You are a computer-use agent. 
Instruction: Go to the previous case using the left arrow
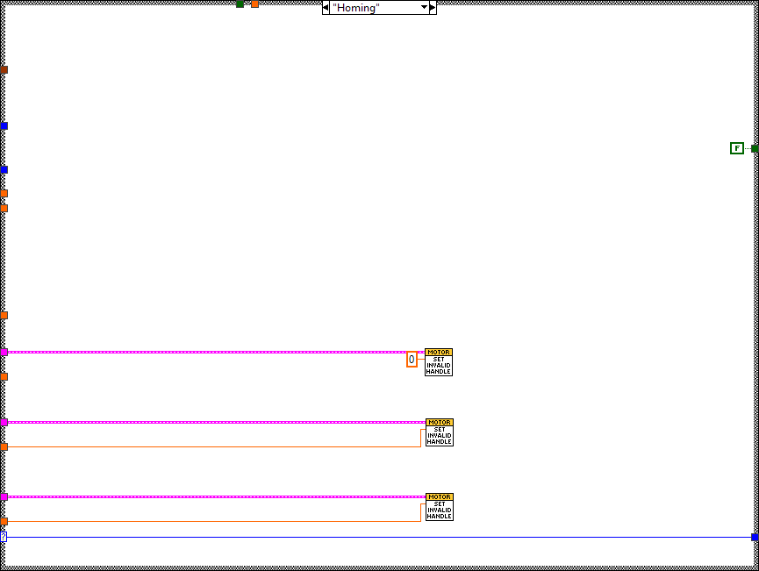pyautogui.click(x=326, y=8)
